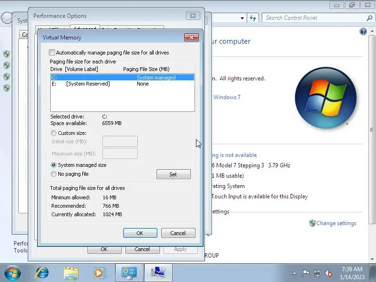The width and height of the screenshot is (376, 282).
Task: Click the 'ng is not available' link
Action: [x=234, y=155]
